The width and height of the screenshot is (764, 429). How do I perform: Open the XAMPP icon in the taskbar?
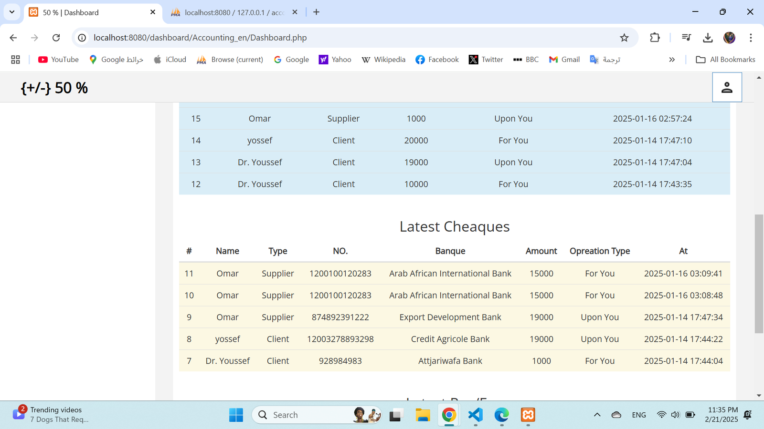[x=528, y=415]
